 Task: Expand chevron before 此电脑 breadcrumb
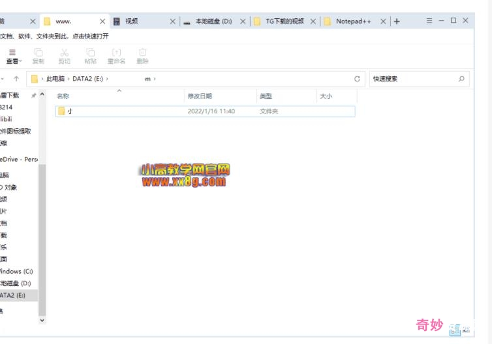[42, 79]
